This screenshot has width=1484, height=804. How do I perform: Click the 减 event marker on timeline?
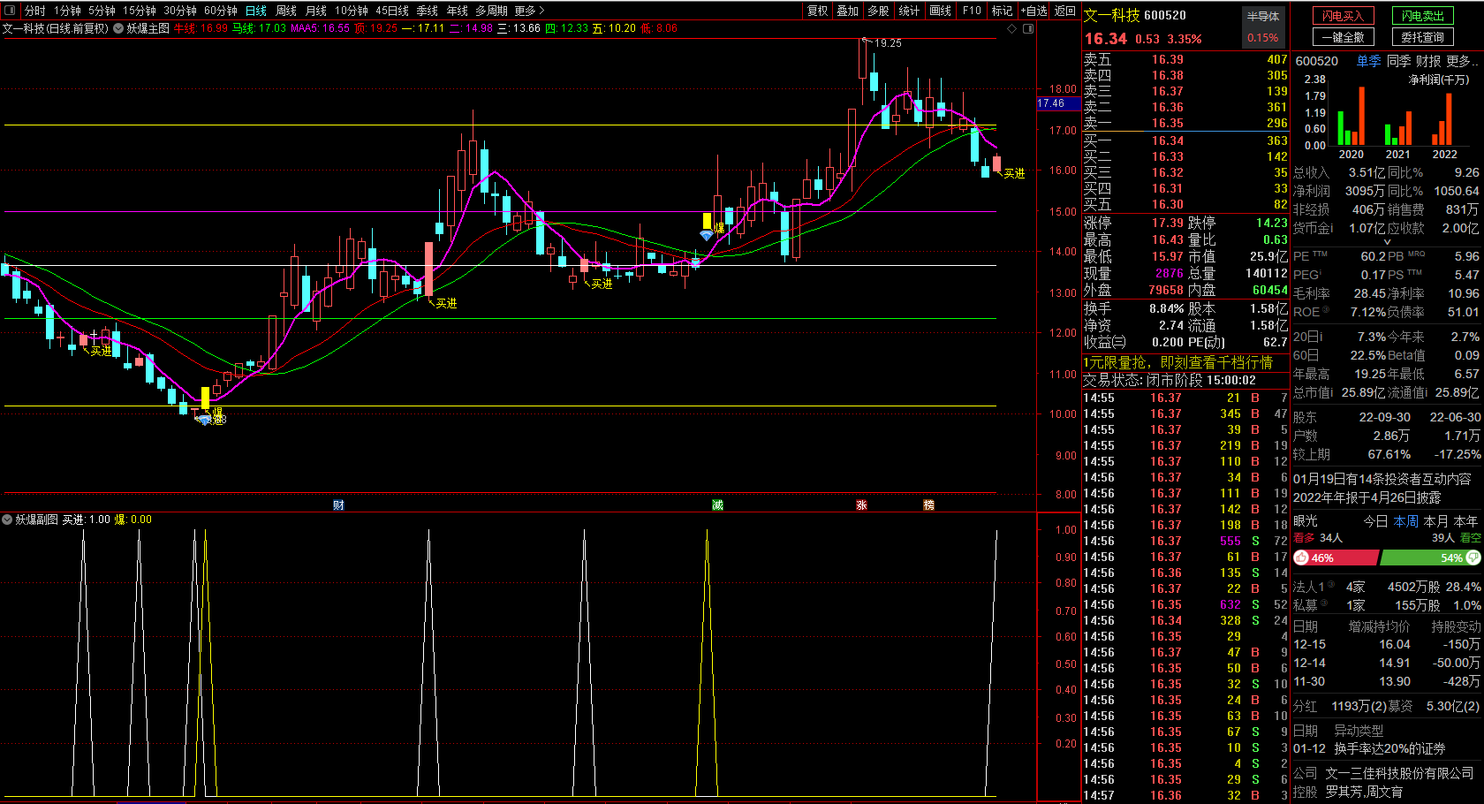click(x=717, y=504)
